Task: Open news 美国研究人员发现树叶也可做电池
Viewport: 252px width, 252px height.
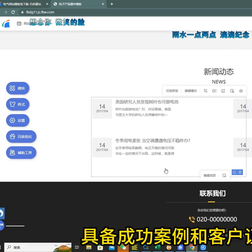Action: coord(147,102)
